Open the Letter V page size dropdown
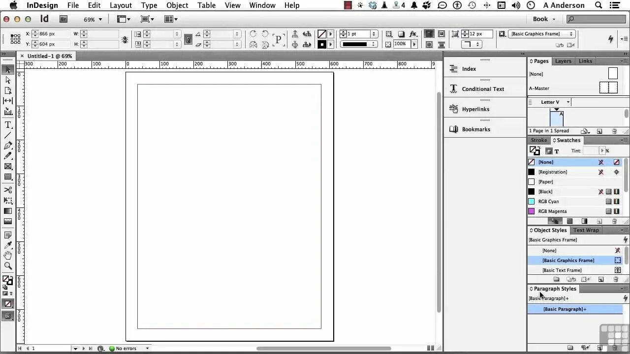The width and height of the screenshot is (630, 354). pos(568,102)
